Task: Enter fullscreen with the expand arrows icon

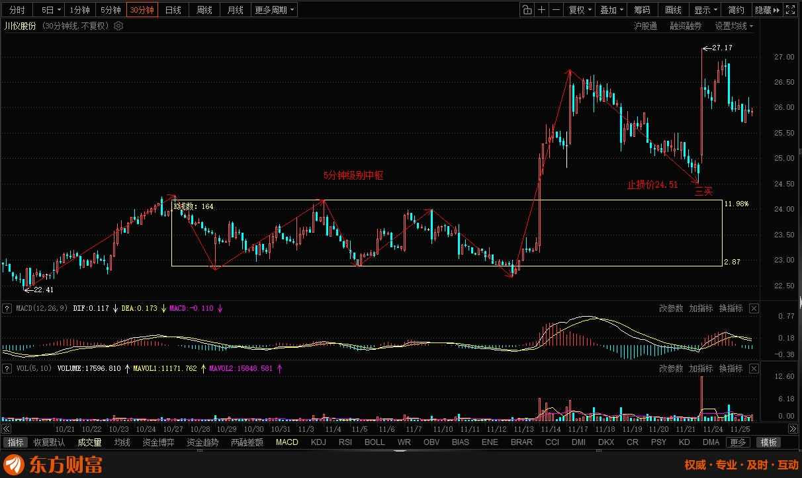Action: 790,10
